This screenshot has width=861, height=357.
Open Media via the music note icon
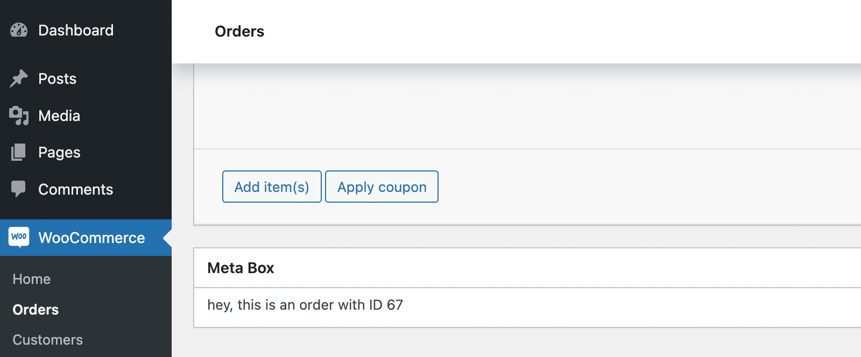pyautogui.click(x=18, y=116)
